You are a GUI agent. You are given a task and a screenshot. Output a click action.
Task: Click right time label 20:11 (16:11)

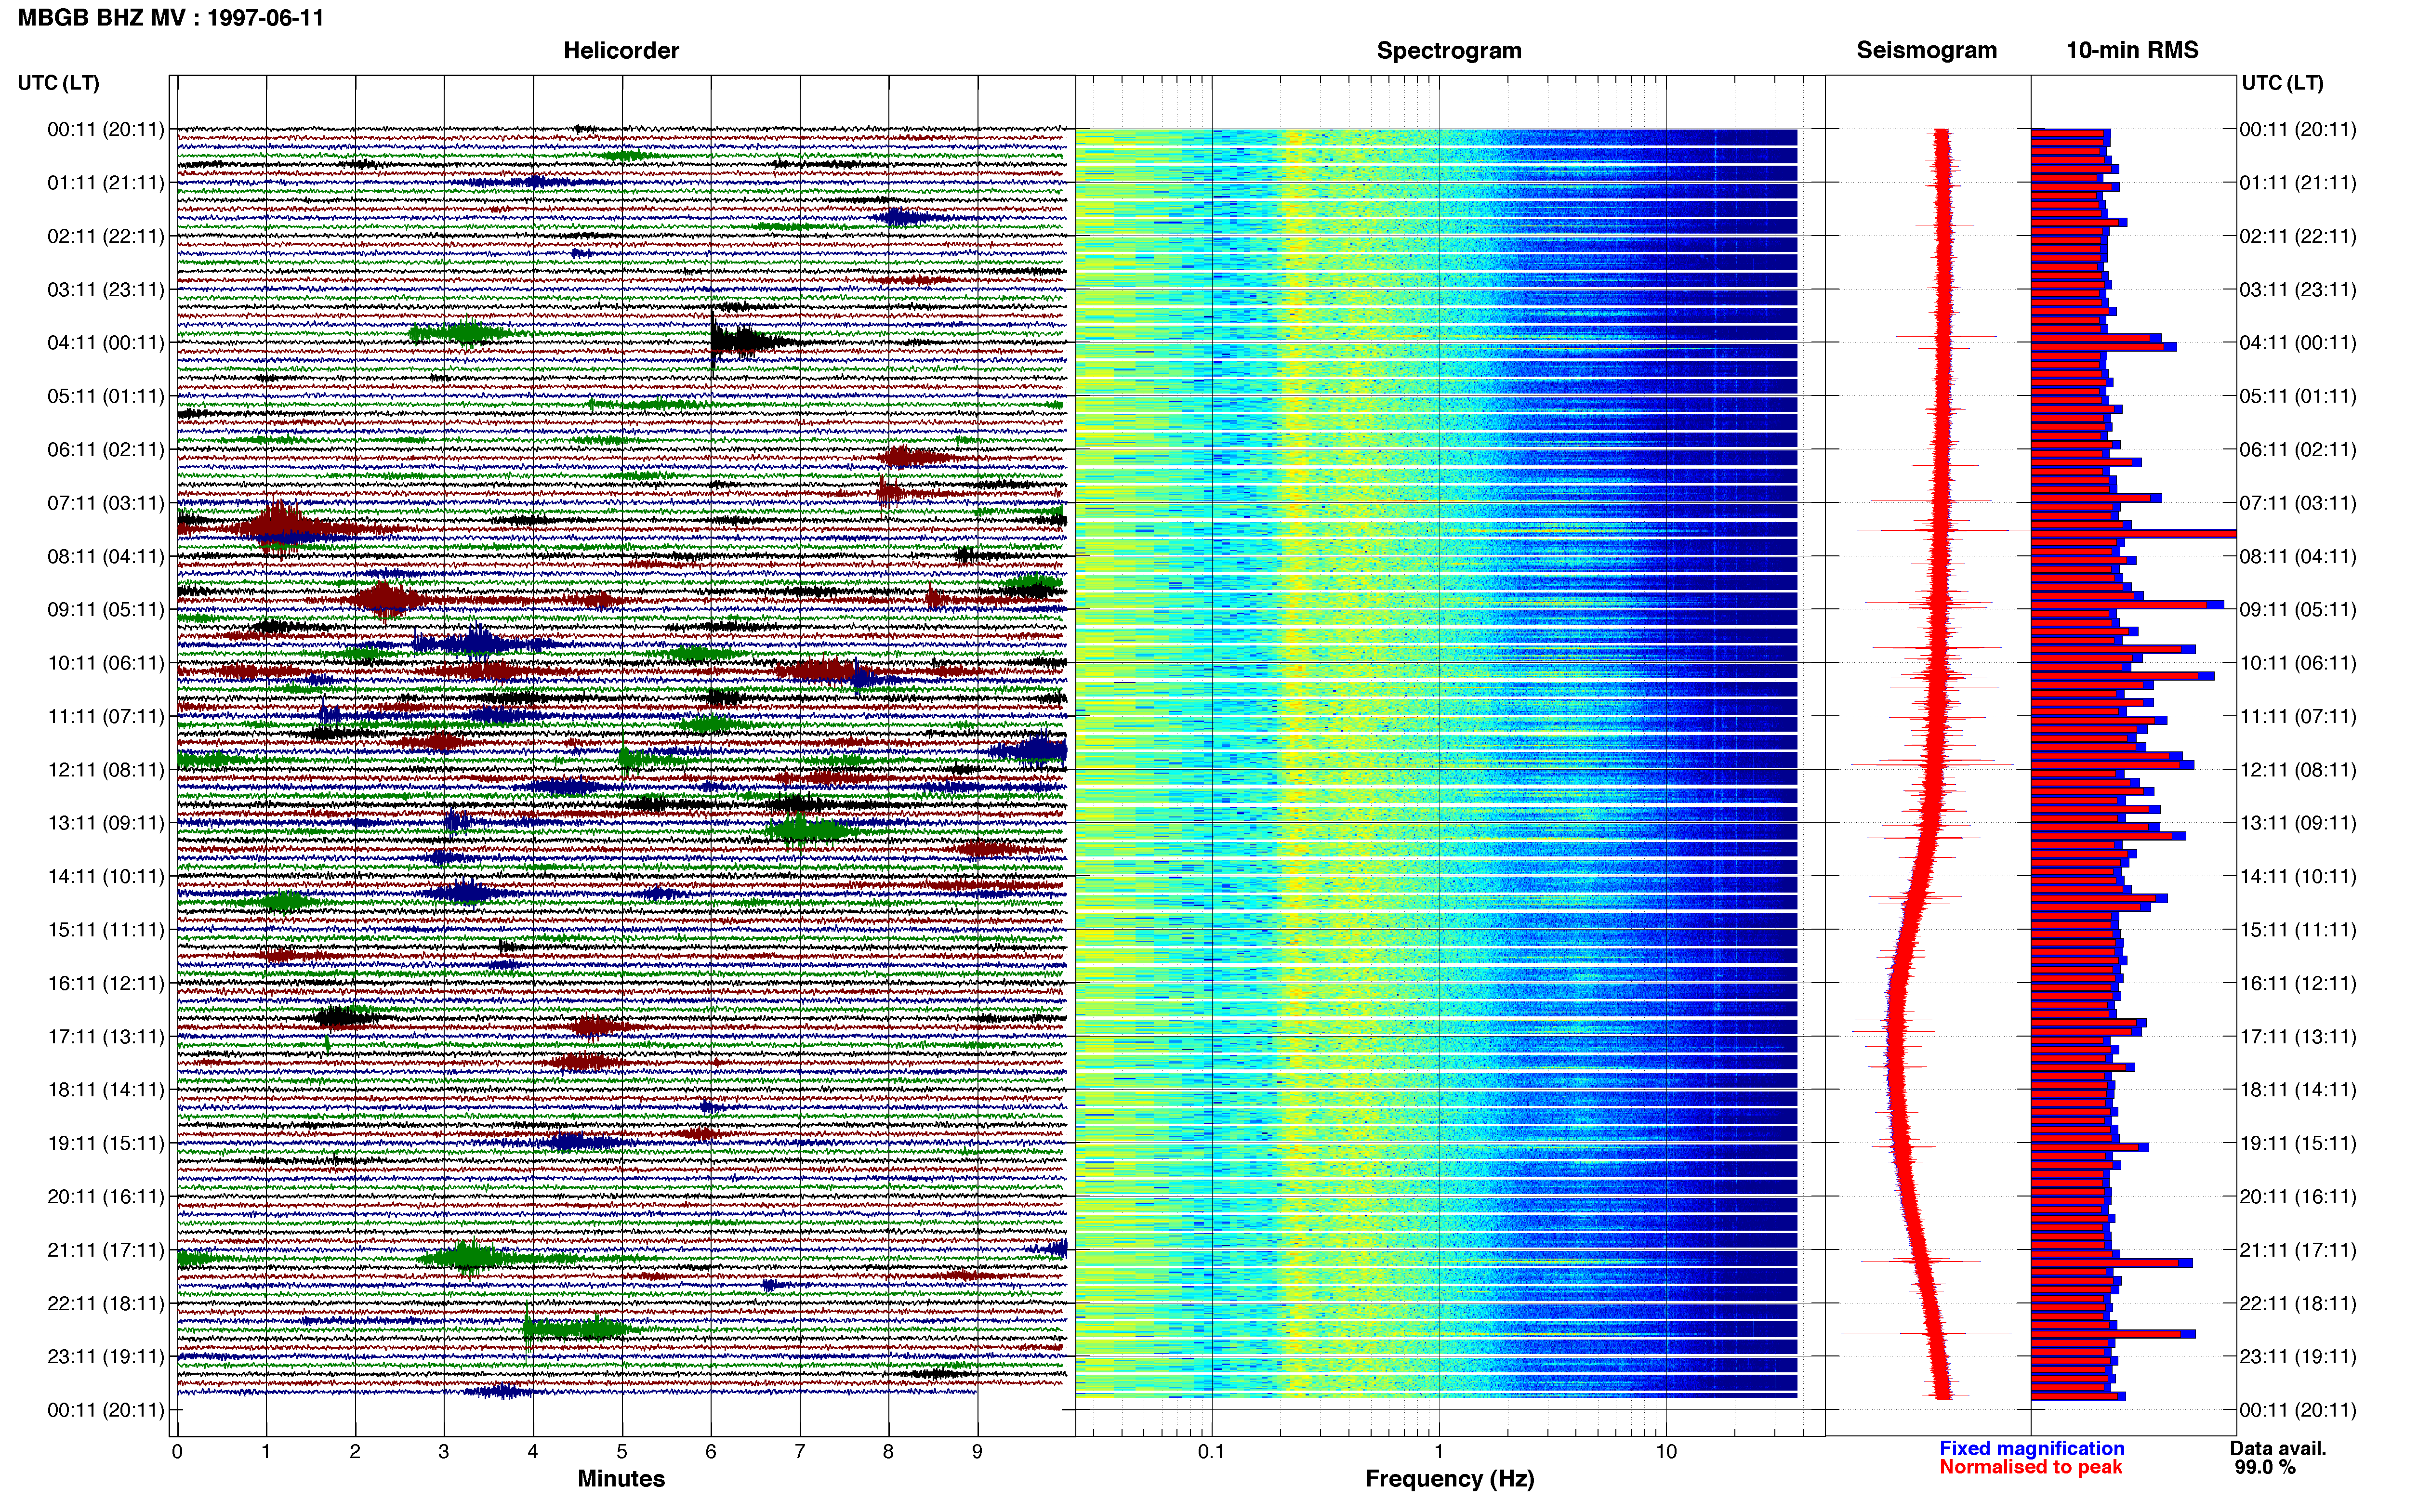tap(2298, 1197)
